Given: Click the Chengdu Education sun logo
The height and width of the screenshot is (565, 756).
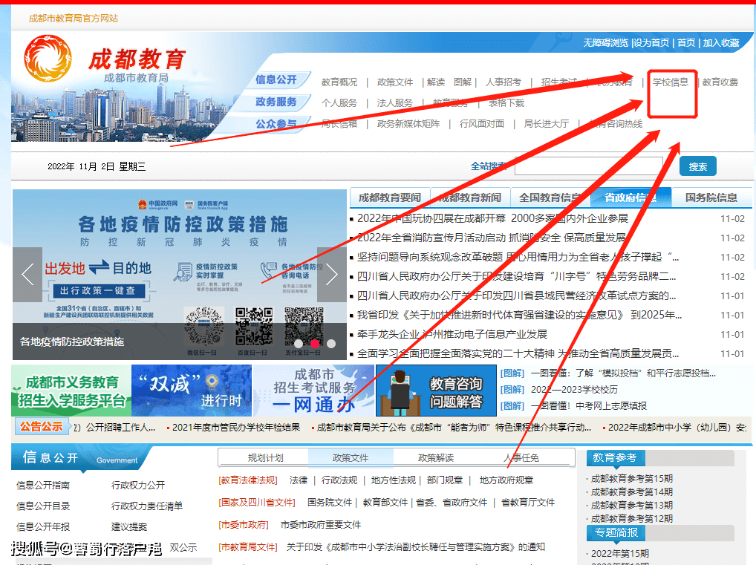Looking at the screenshot, I should click(48, 59).
